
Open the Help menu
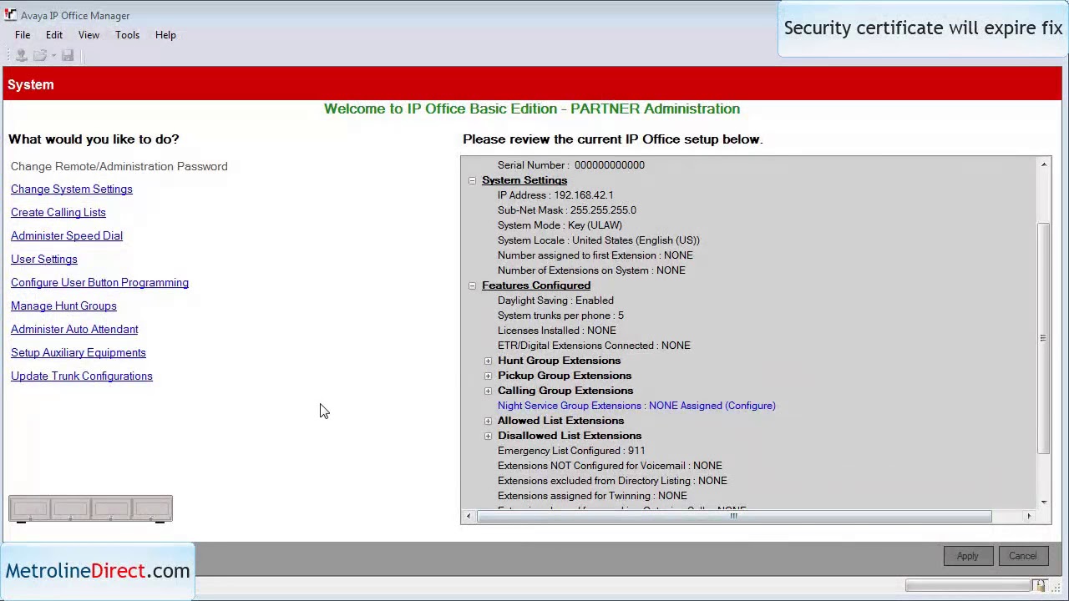point(165,35)
